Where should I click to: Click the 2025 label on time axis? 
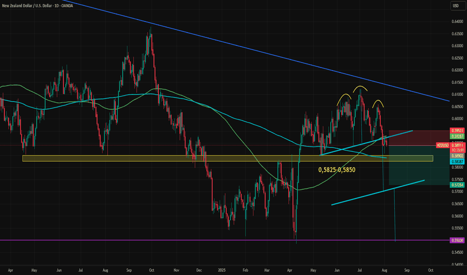click(x=221, y=270)
